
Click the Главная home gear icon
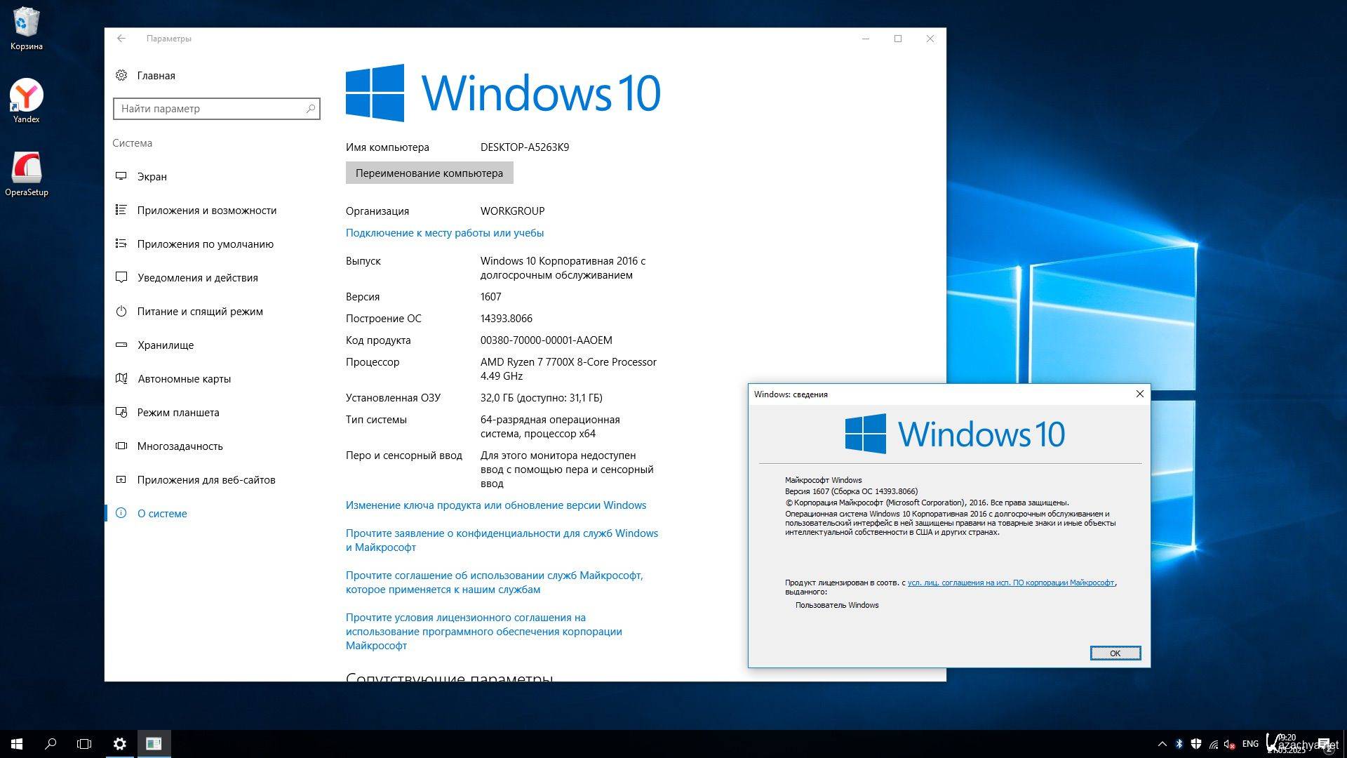(x=121, y=75)
